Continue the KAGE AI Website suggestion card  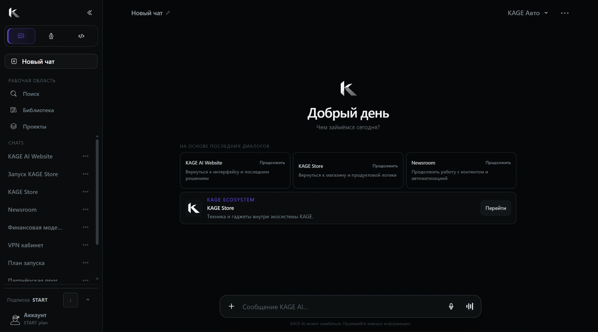[272, 163]
